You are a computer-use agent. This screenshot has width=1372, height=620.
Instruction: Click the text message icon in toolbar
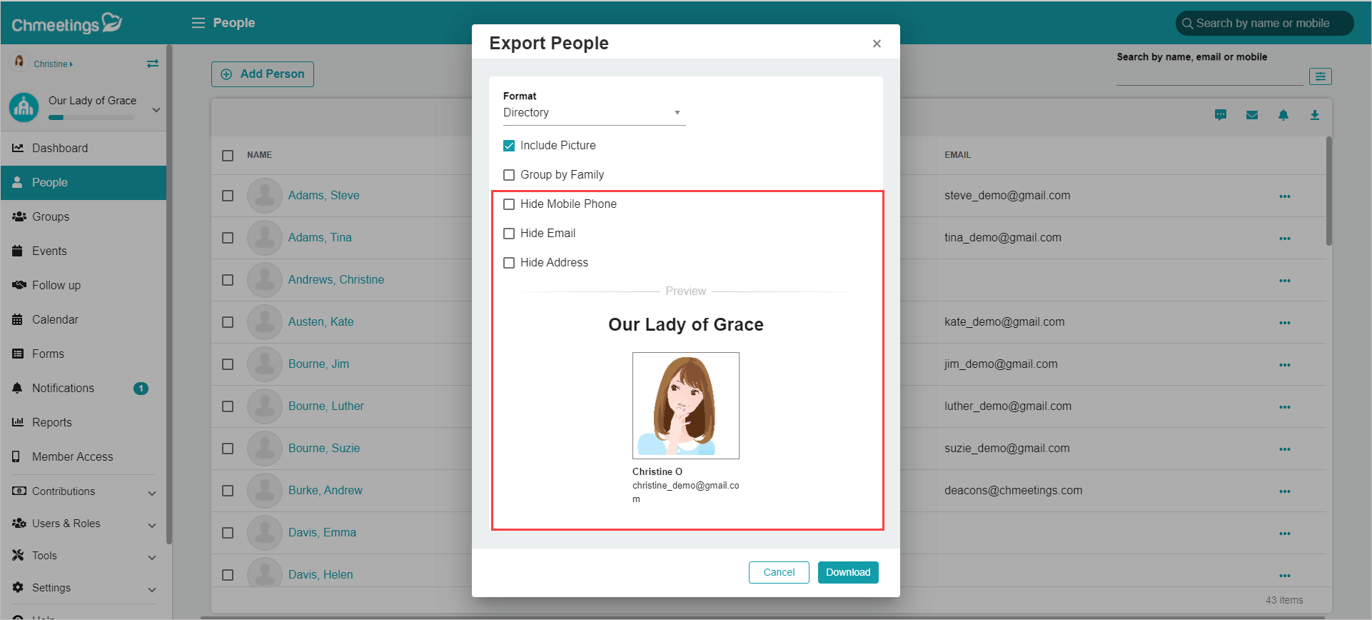(x=1221, y=115)
